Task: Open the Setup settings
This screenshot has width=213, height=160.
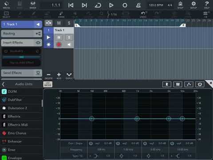Action: [193, 5]
